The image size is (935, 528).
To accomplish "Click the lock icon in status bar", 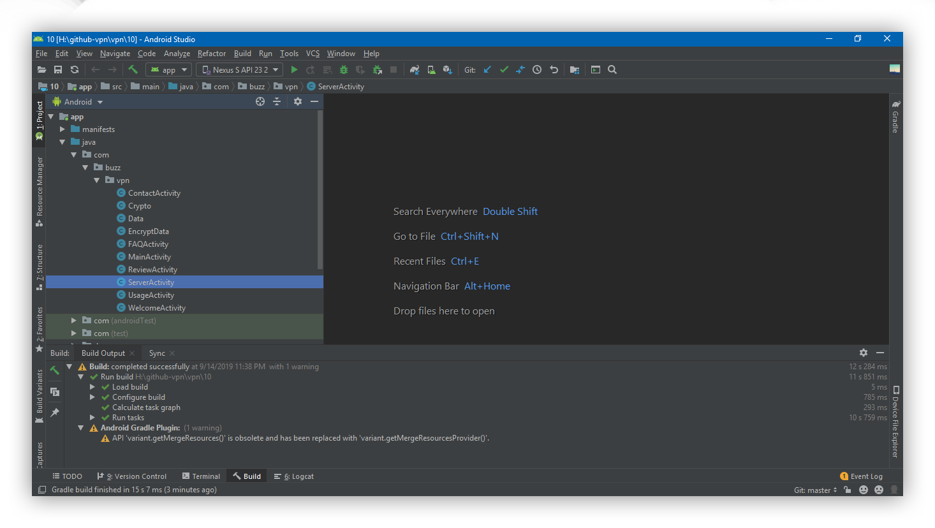I will (x=847, y=490).
